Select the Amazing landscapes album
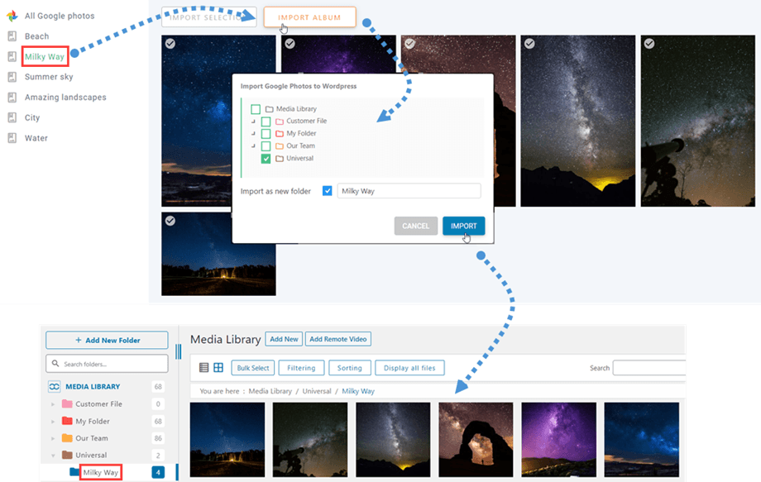 pyautogui.click(x=65, y=98)
